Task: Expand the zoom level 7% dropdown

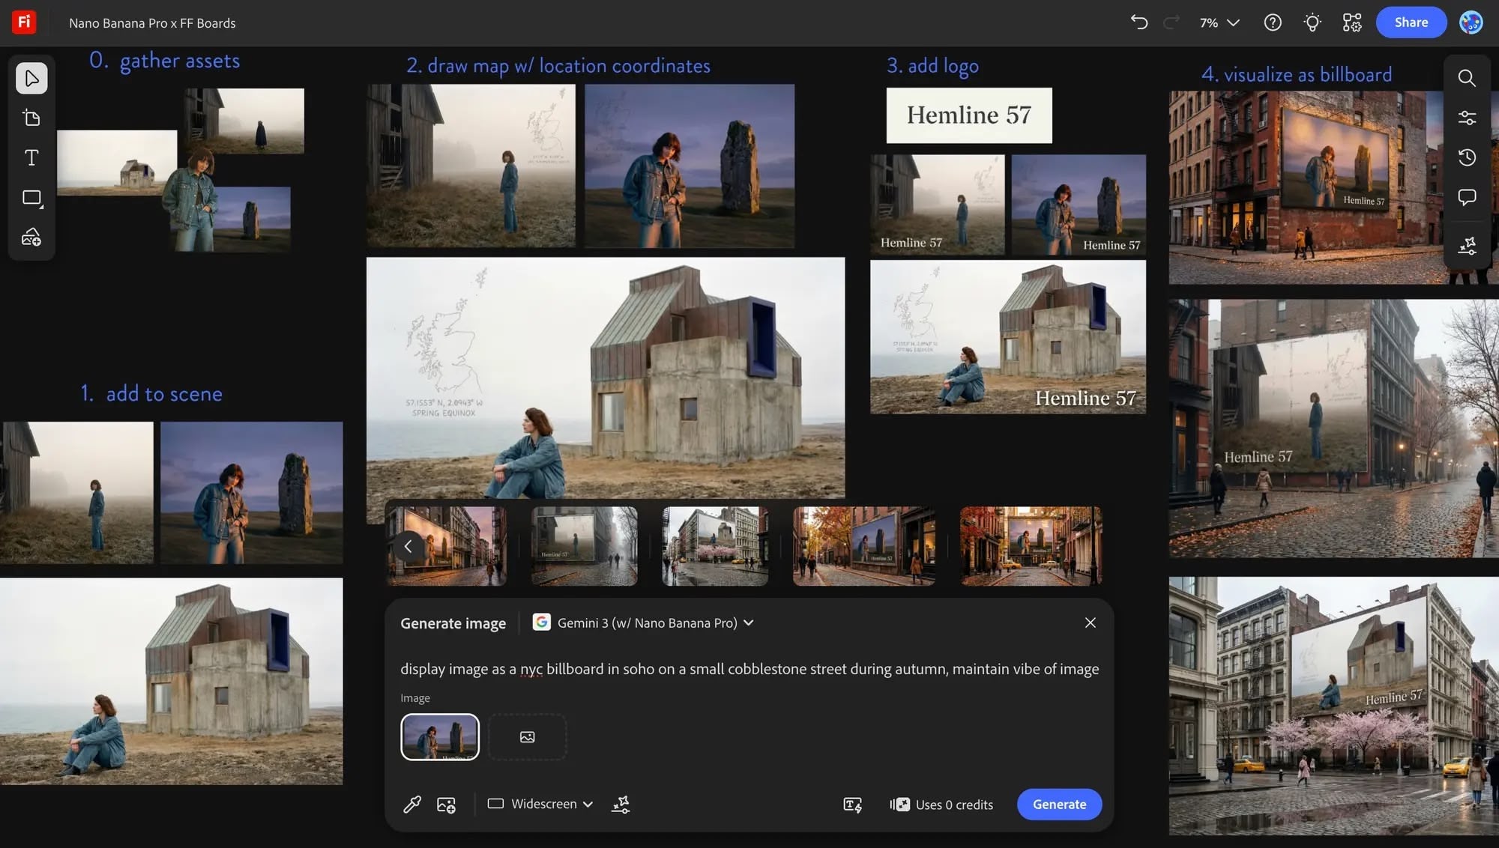Action: coord(1218,22)
